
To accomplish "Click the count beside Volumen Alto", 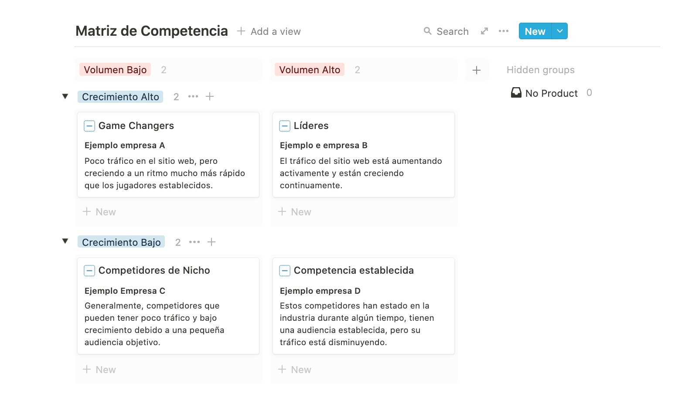I will (358, 70).
